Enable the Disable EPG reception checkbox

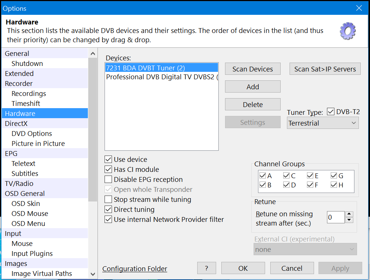(x=108, y=180)
